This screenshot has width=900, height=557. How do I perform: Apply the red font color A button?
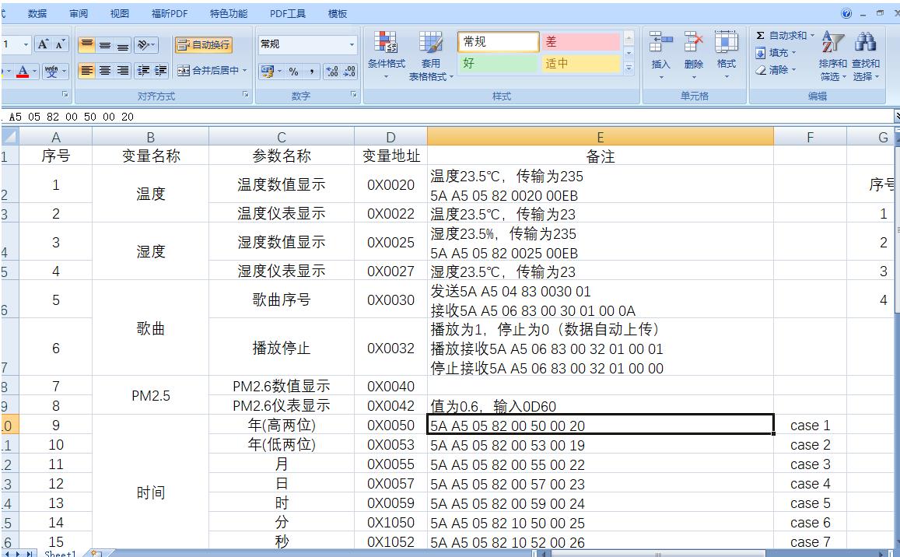click(x=23, y=72)
